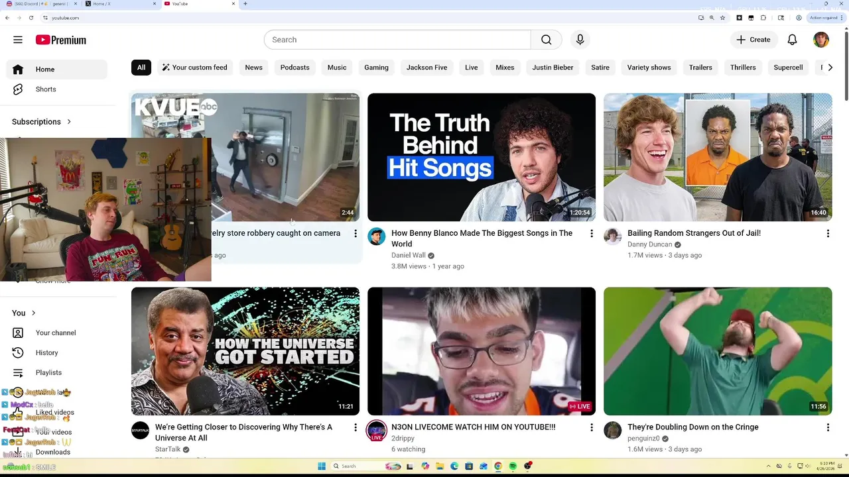Open File Explorer from the taskbar
Image resolution: width=849 pixels, height=477 pixels.
(440, 466)
